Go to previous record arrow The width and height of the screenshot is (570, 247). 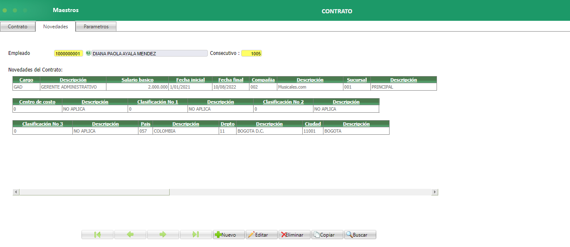(130, 235)
